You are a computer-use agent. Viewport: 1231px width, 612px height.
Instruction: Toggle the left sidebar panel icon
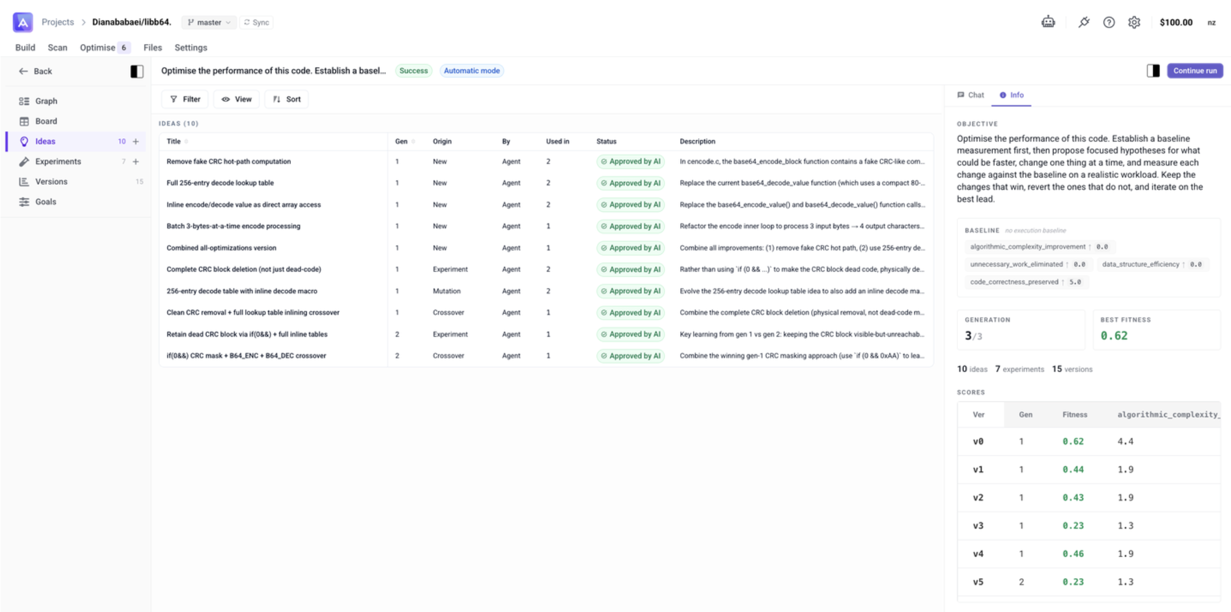[137, 71]
